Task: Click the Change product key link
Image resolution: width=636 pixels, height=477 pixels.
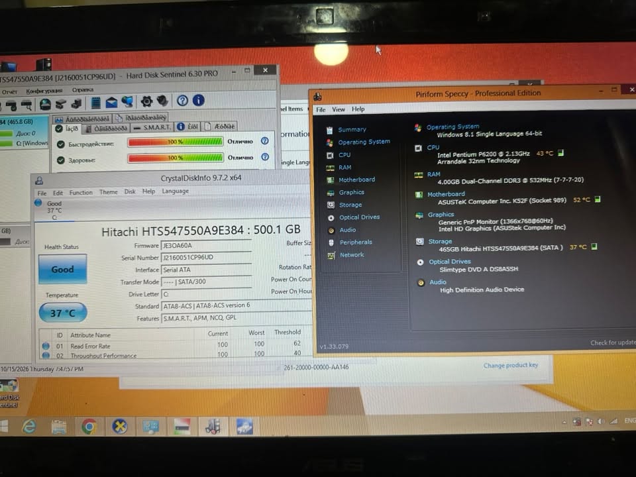Action: [511, 365]
